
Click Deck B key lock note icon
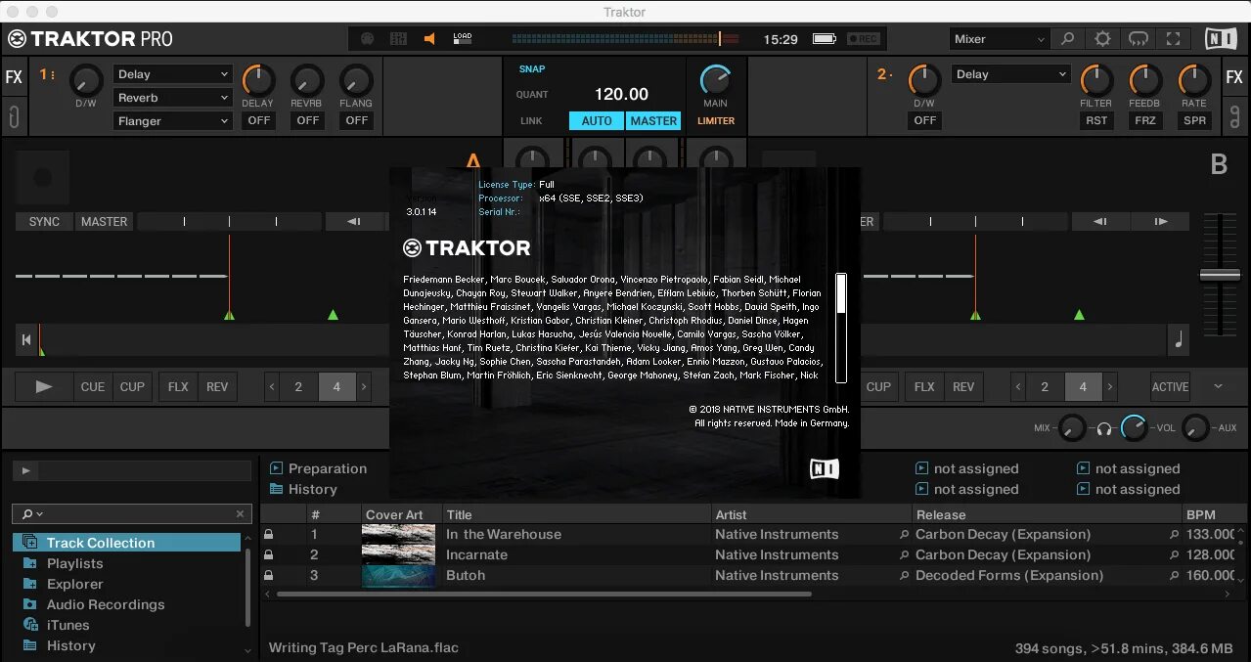point(1179,340)
